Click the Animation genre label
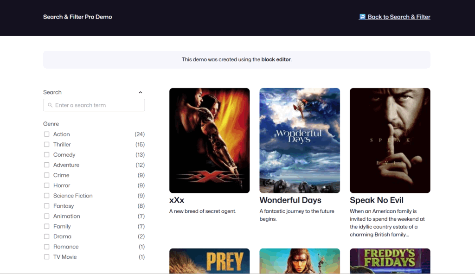 point(67,216)
